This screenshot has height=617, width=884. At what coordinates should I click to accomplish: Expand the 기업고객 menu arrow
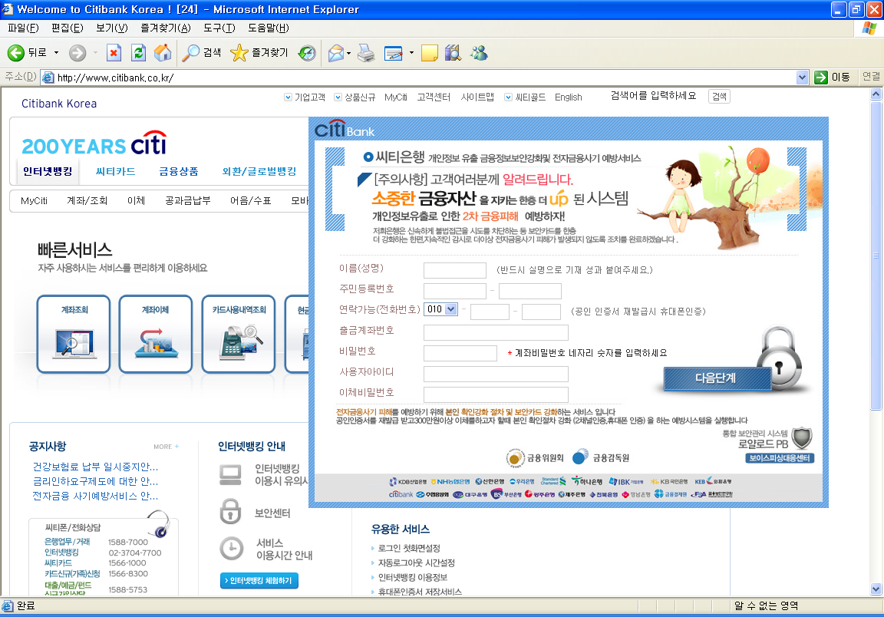point(288,97)
